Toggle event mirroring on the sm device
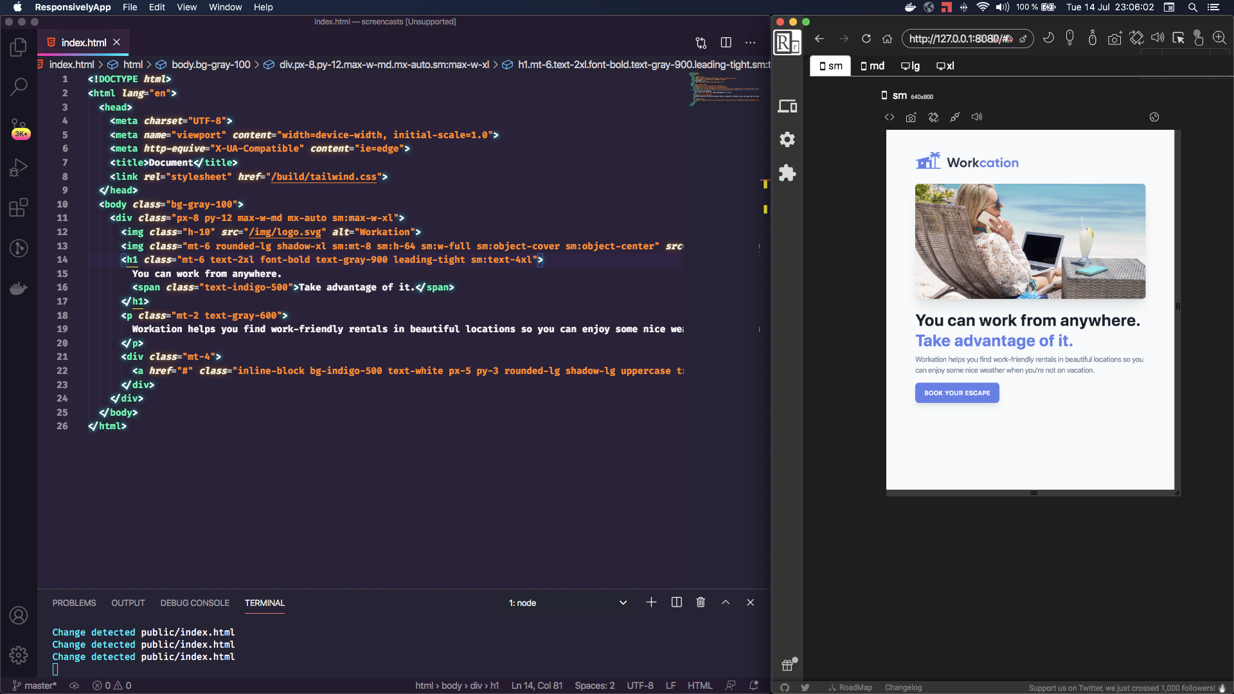 [955, 117]
